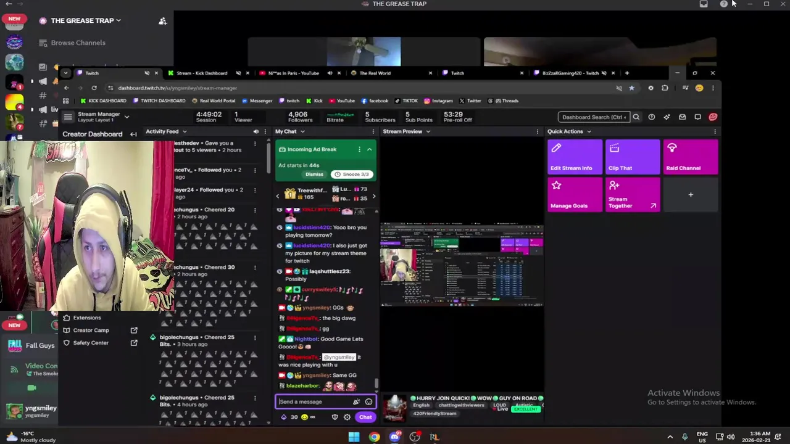Collapse the Creator Dashboard sidebar
The width and height of the screenshot is (790, 444).
pos(133,134)
